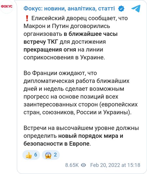This screenshot has width=147, height=174.
Task: Click the screaming face emoji icon
Action: click(x=48, y=155)
